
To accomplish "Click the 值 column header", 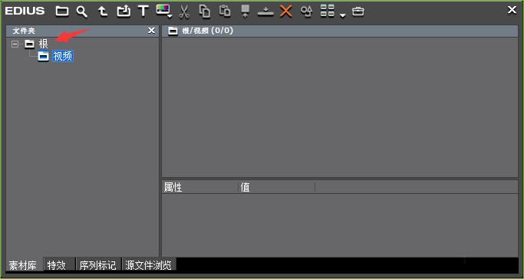I will [277, 187].
